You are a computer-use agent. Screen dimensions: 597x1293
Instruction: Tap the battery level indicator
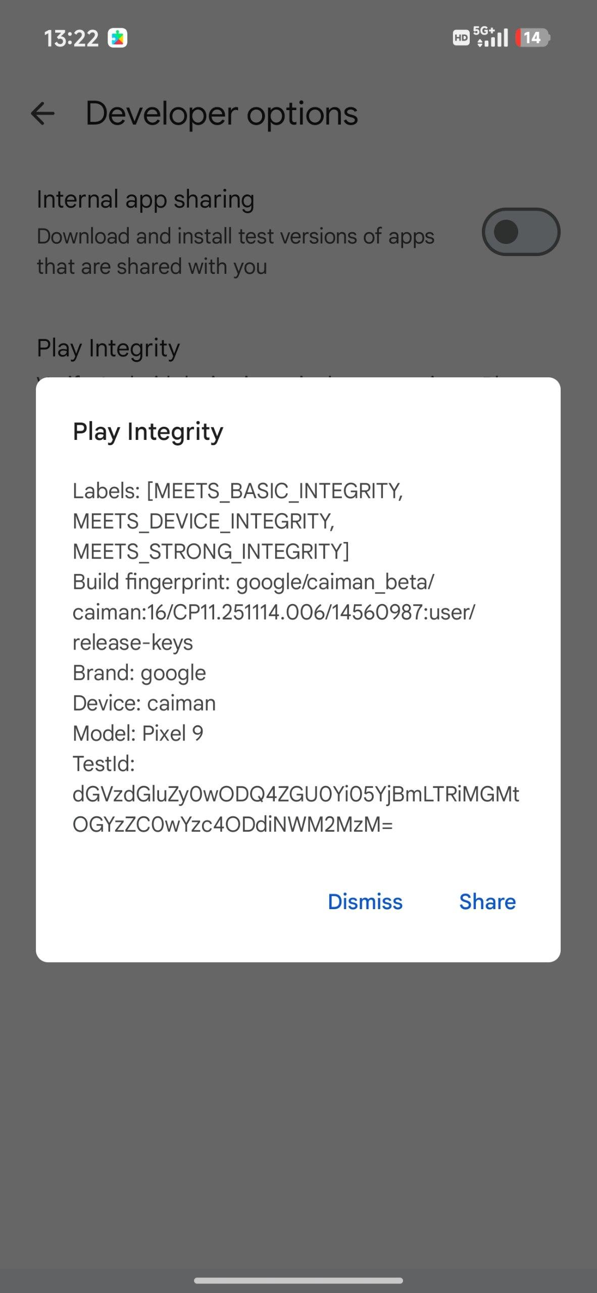click(532, 38)
